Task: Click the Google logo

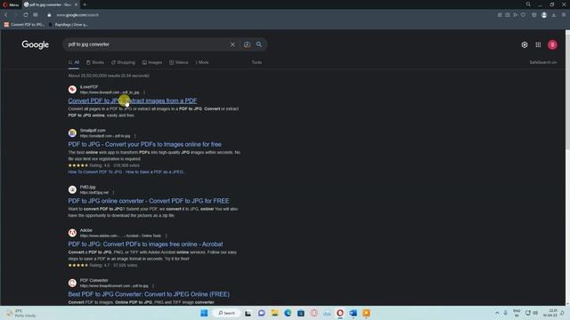Action: pyautogui.click(x=36, y=44)
